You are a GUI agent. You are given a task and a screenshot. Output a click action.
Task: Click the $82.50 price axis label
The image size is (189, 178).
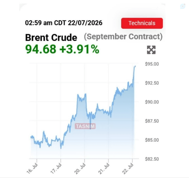[x=152, y=159]
